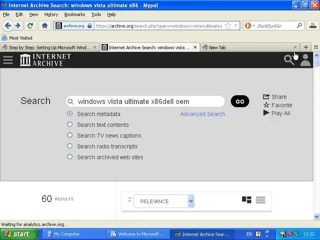
Task: Click the 60 results count text
Action: point(57,198)
